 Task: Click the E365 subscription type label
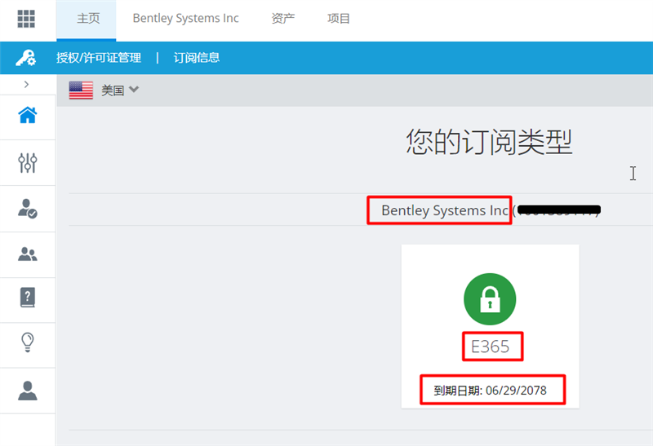(x=491, y=347)
